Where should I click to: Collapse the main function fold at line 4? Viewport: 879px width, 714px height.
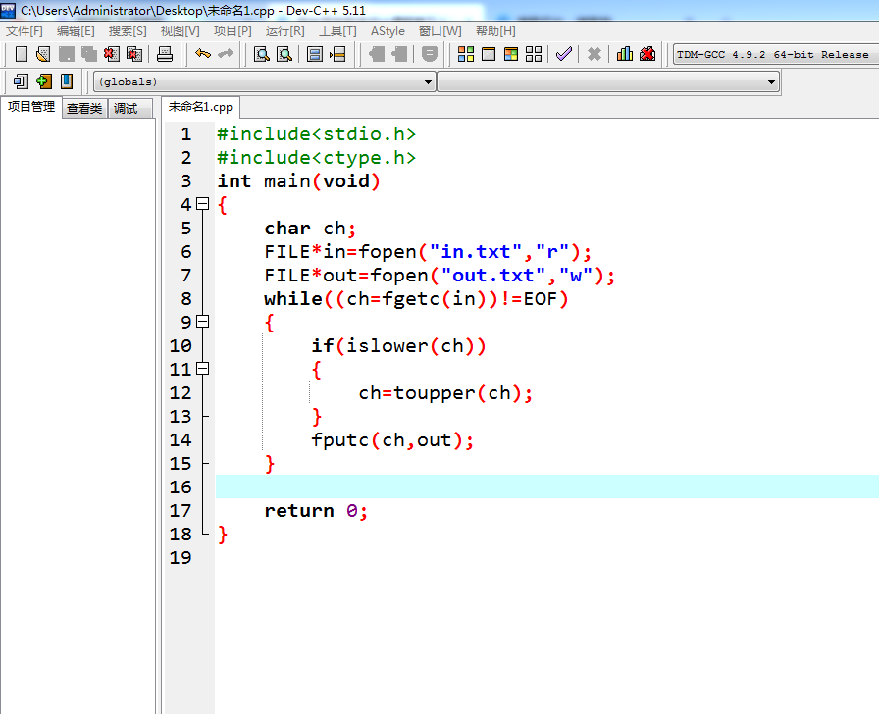coord(202,204)
